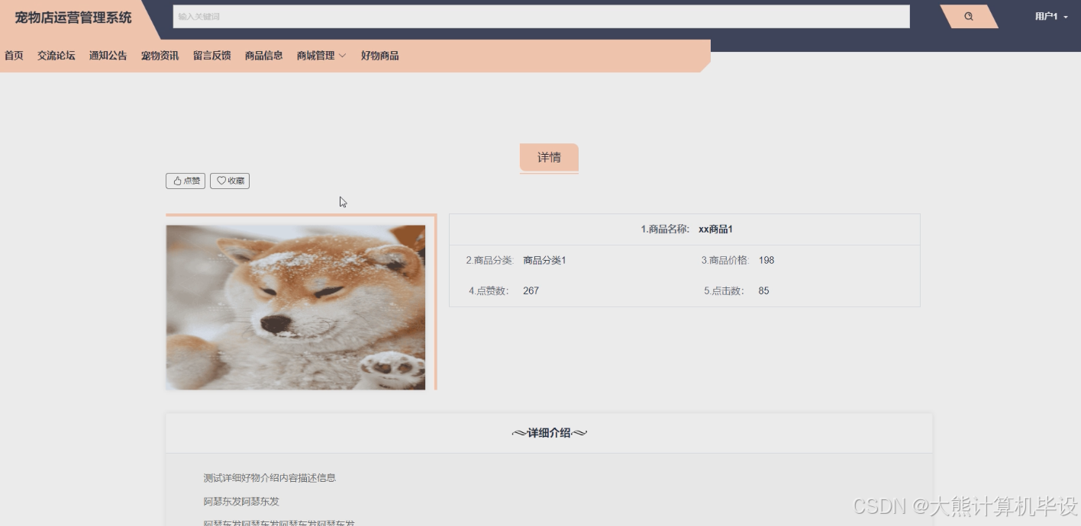
Task: Click the 详细介绍 section heading
Action: tap(549, 433)
